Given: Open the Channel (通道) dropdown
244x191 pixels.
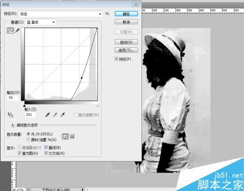Looking at the screenshot, I should coord(41,22).
